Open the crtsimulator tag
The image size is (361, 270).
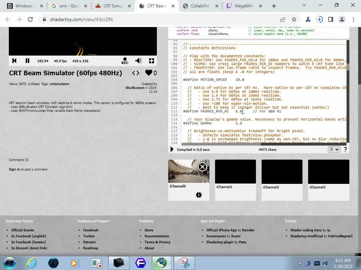59,84
